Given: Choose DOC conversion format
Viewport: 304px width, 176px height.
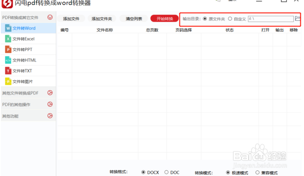Looking at the screenshot, I should (166, 172).
